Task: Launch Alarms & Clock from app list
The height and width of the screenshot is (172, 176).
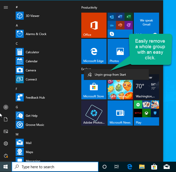Action: tap(31, 34)
